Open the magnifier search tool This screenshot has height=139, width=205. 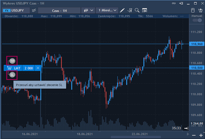137,10
